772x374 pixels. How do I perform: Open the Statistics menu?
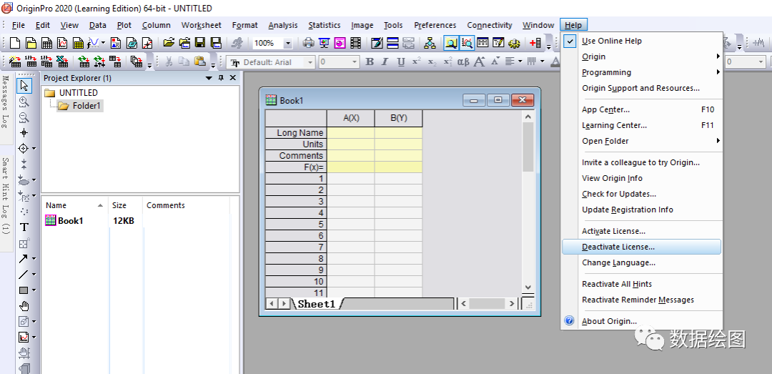coord(325,25)
